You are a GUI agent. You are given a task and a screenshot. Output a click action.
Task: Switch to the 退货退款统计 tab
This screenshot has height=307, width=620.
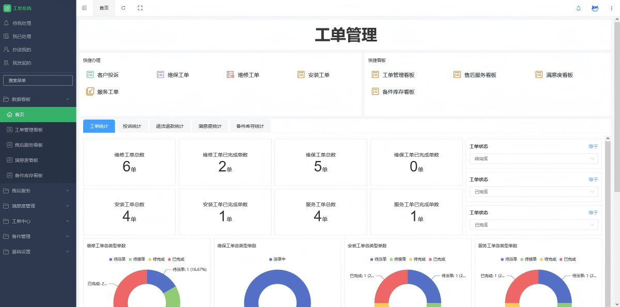pyautogui.click(x=170, y=126)
